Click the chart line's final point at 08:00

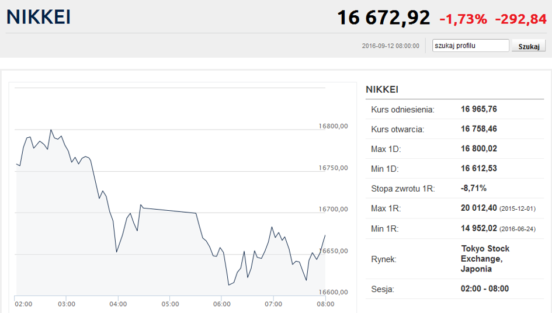pos(325,235)
